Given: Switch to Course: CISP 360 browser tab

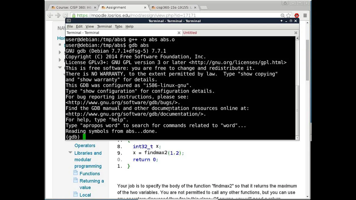Looking at the screenshot, I should (x=74, y=7).
